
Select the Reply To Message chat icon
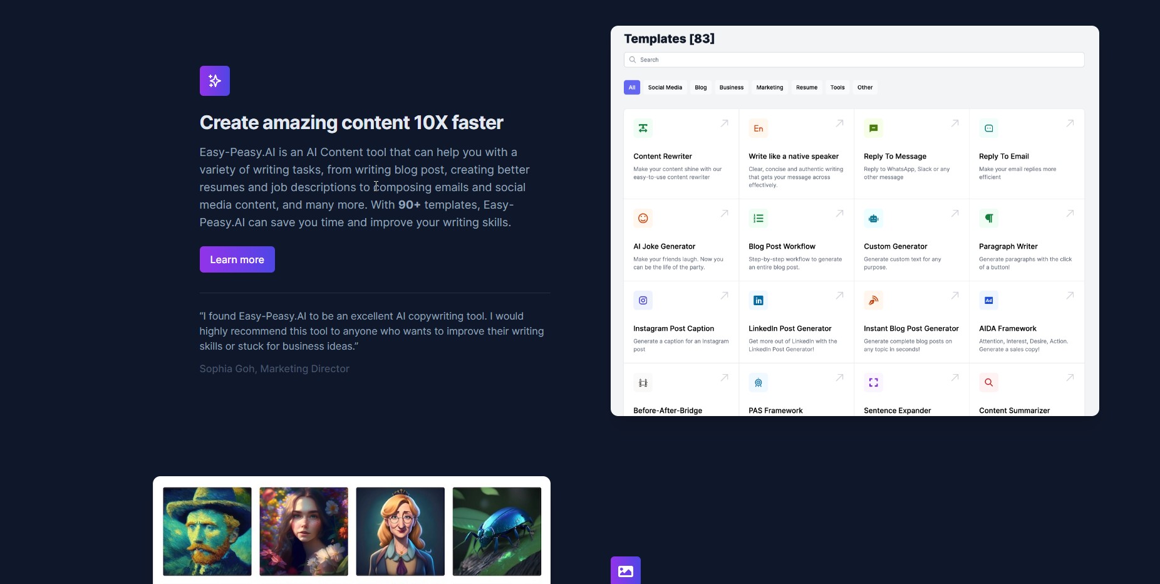[x=873, y=128]
